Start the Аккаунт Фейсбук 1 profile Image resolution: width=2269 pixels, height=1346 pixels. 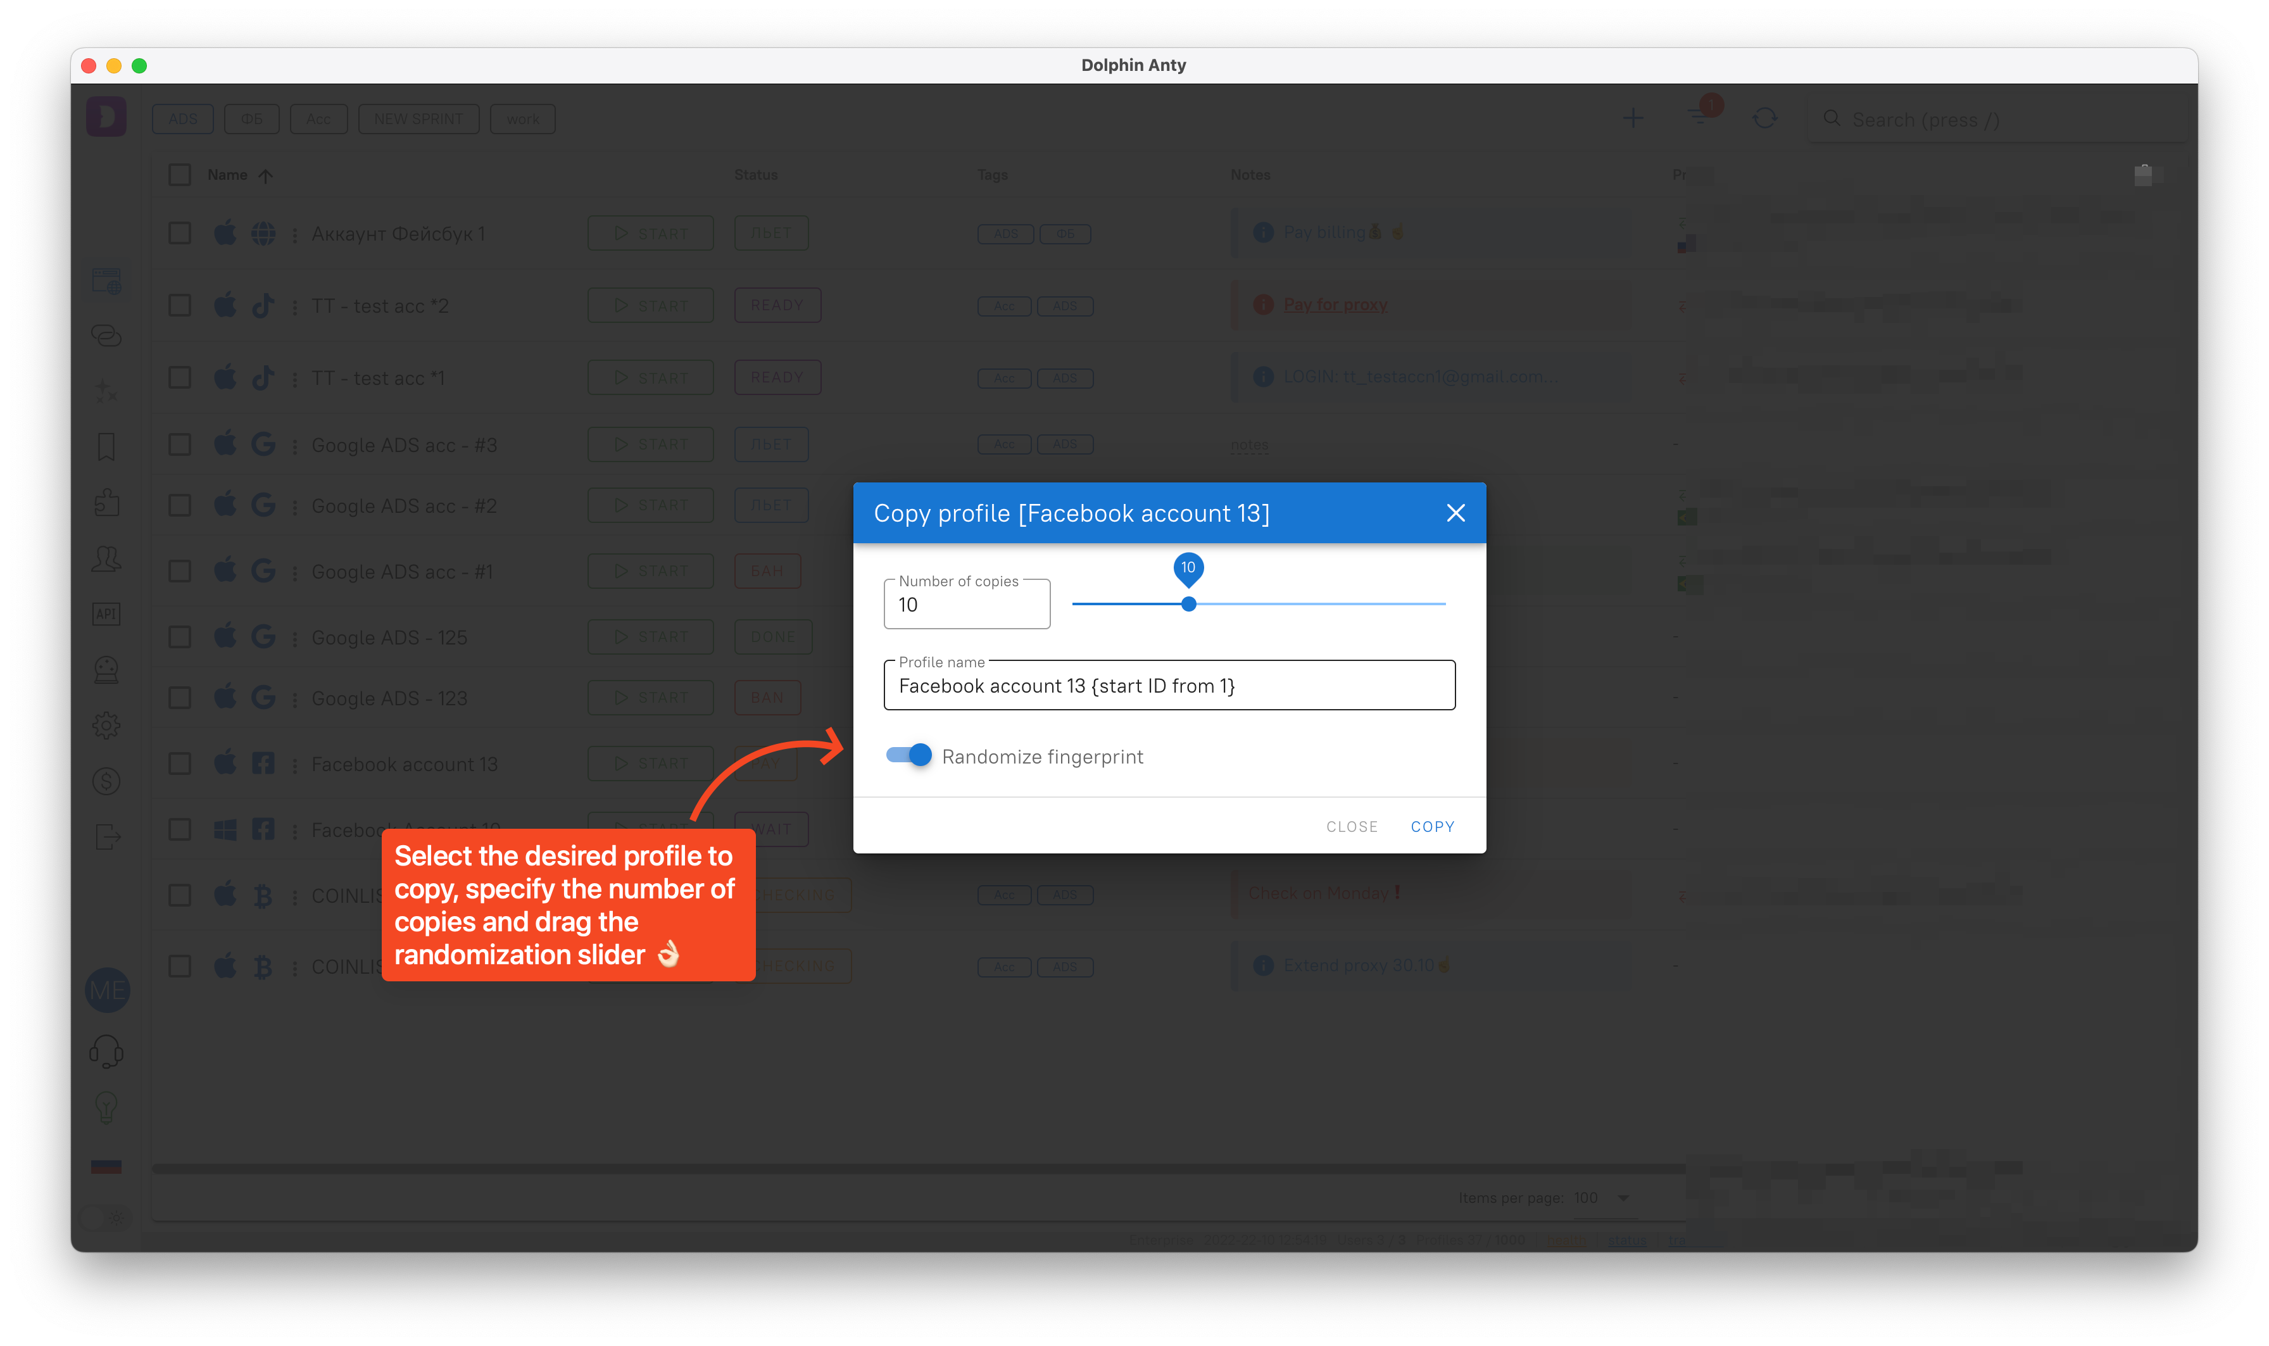tap(650, 233)
